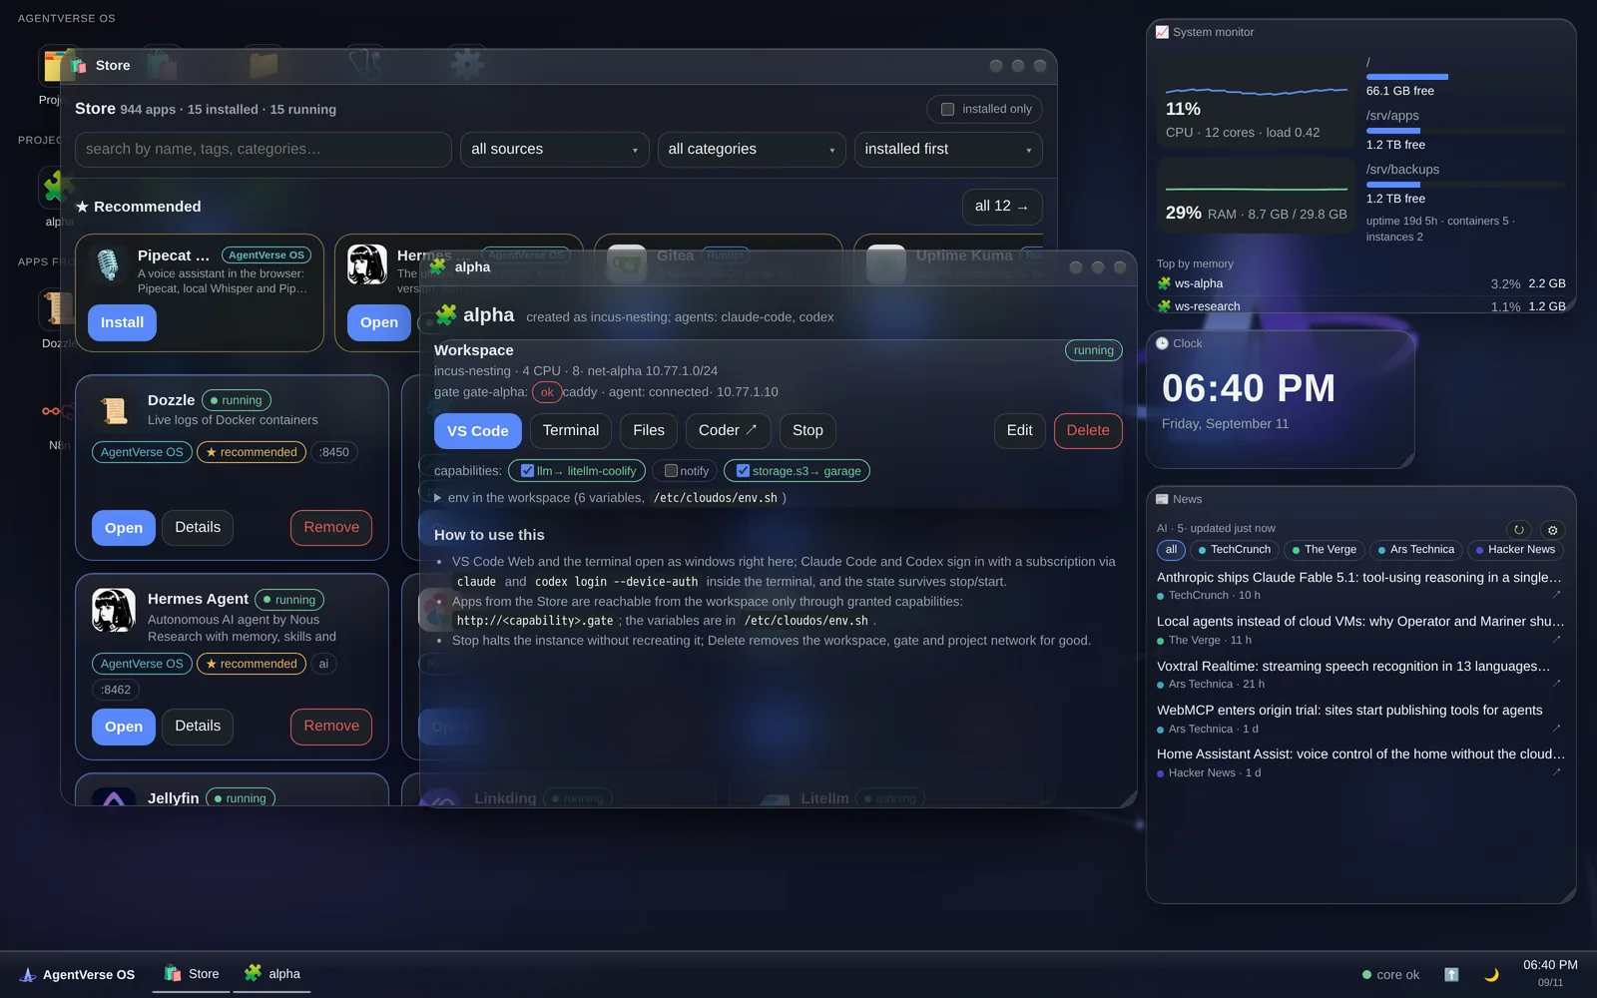Refresh the News widget feed
The image size is (1597, 998).
pos(1518,530)
